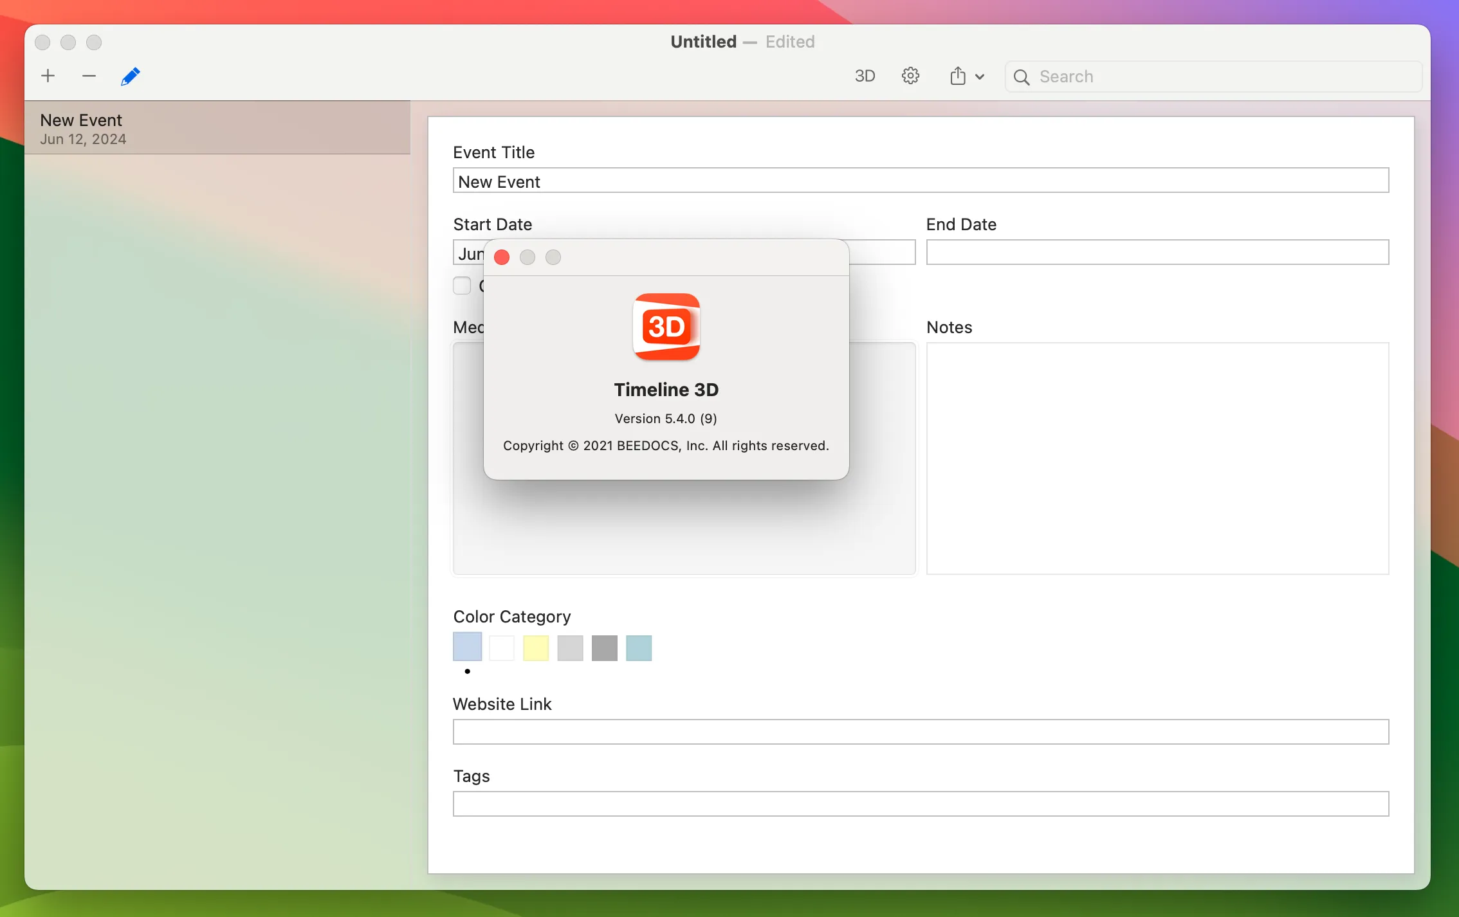Image resolution: width=1459 pixels, height=917 pixels.
Task: Select the teal color swatch
Action: tap(639, 648)
